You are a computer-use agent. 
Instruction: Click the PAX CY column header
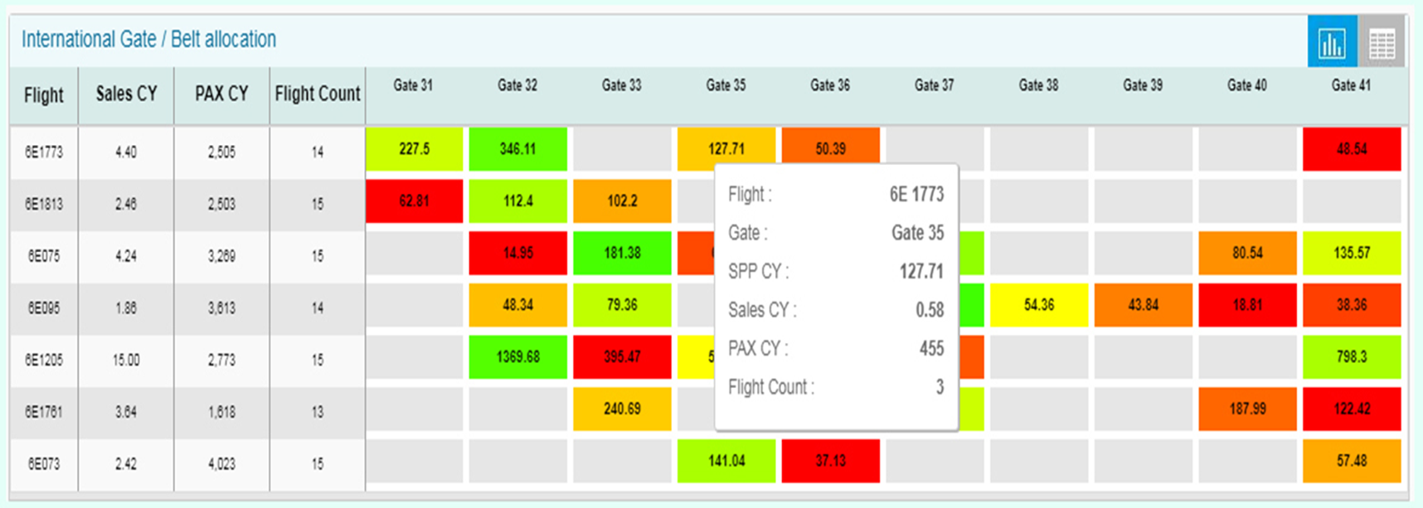click(x=221, y=94)
